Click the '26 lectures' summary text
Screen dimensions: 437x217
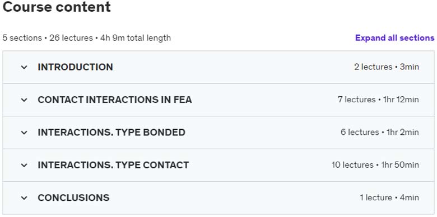tap(71, 38)
